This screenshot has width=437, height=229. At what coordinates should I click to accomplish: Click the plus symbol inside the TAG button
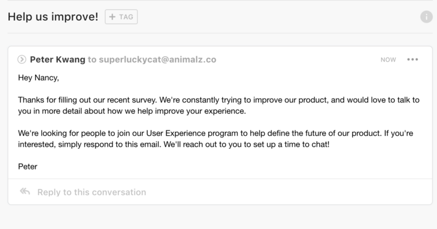pos(112,17)
